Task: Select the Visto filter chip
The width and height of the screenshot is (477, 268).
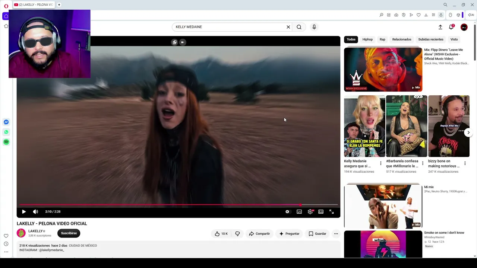Action: tap(454, 39)
